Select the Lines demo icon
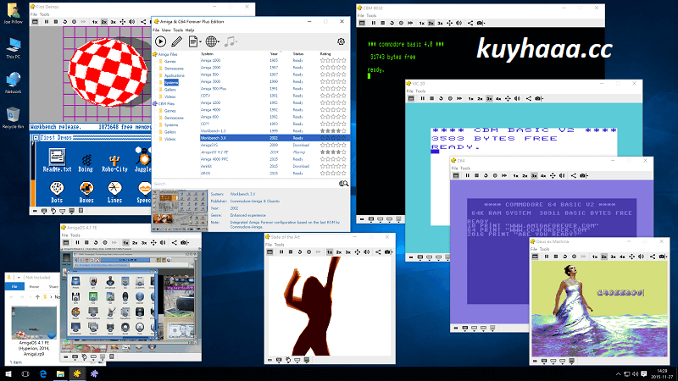 (114, 193)
